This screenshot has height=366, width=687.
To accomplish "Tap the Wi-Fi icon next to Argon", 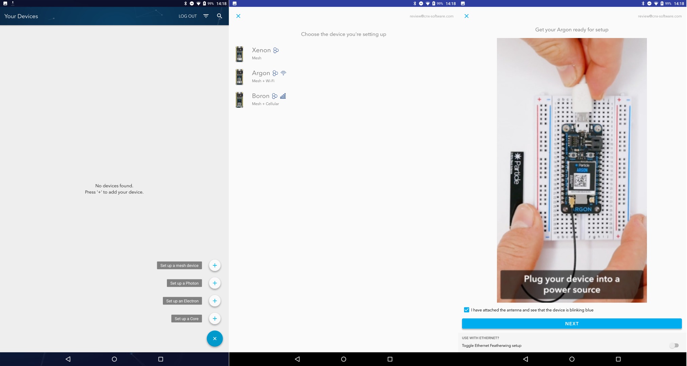I will point(284,73).
